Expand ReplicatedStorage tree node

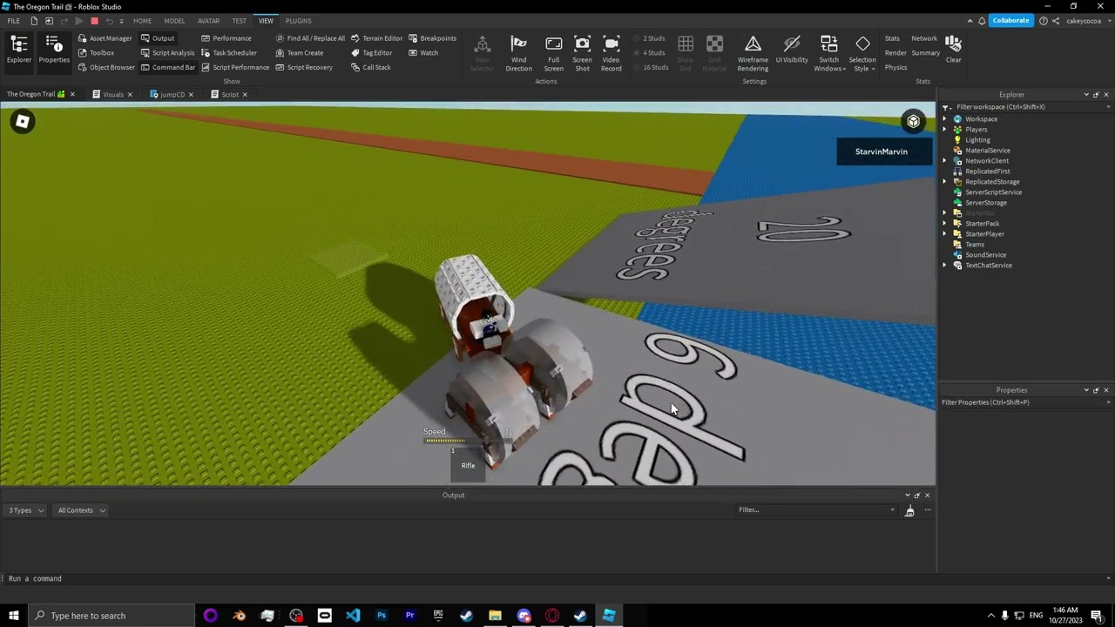[x=945, y=182]
